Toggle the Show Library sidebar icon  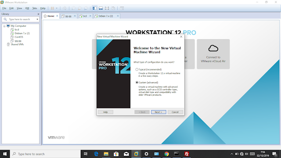tap(95, 8)
